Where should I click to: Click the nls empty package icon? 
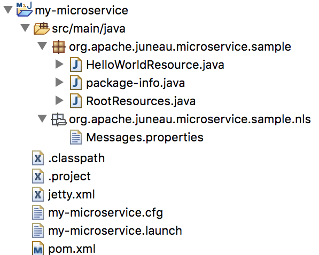[x=58, y=119]
